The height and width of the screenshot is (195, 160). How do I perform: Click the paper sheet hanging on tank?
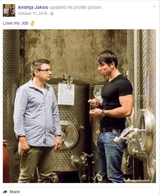point(66,94)
